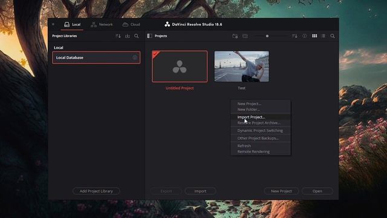Adjust the thumbnail size slider
This screenshot has height=218, width=387.
pyautogui.click(x=267, y=36)
